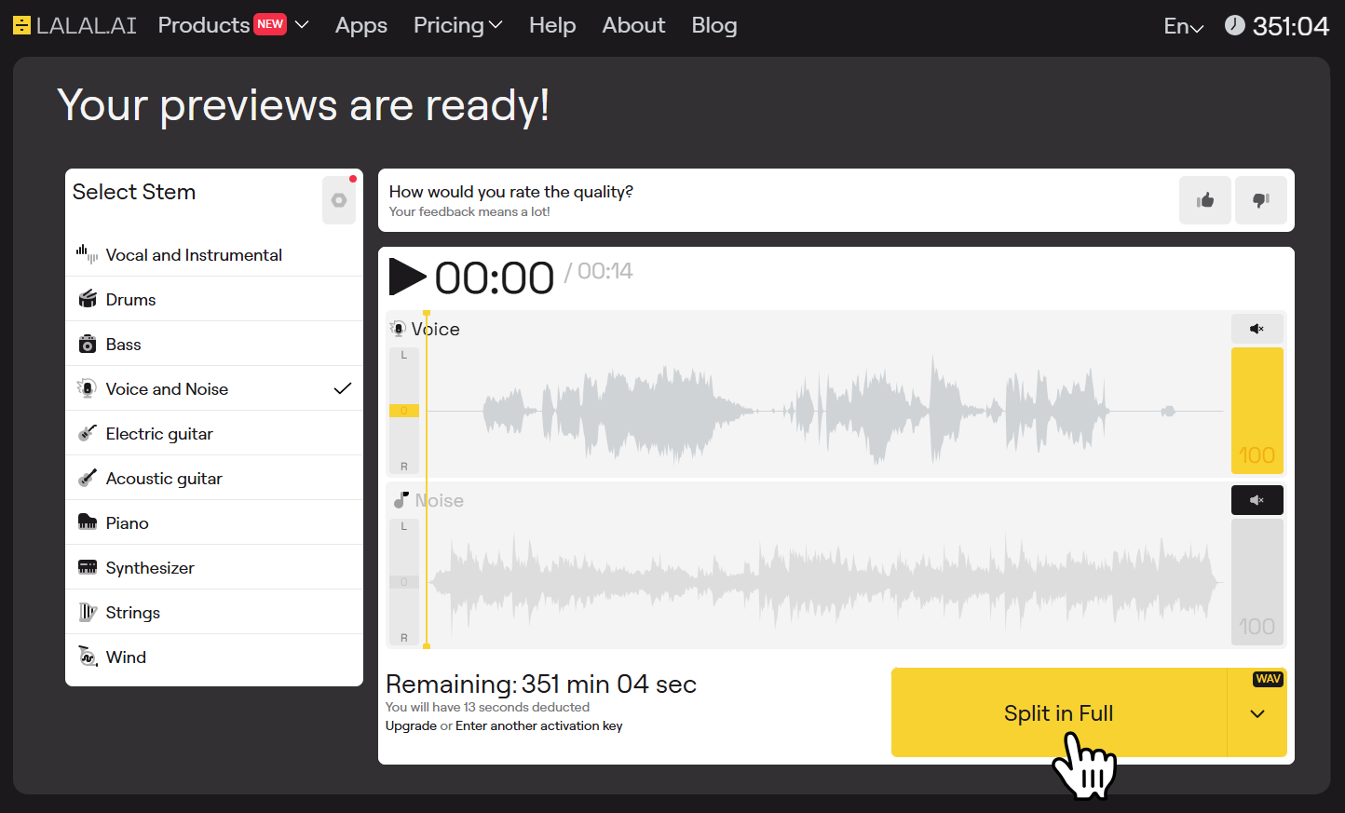
Task: Go to the Blog page
Action: click(713, 25)
